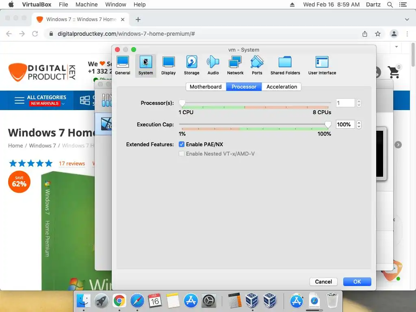Screen dimensions: 416x312
Task: Open the File menu
Action: (63, 4)
